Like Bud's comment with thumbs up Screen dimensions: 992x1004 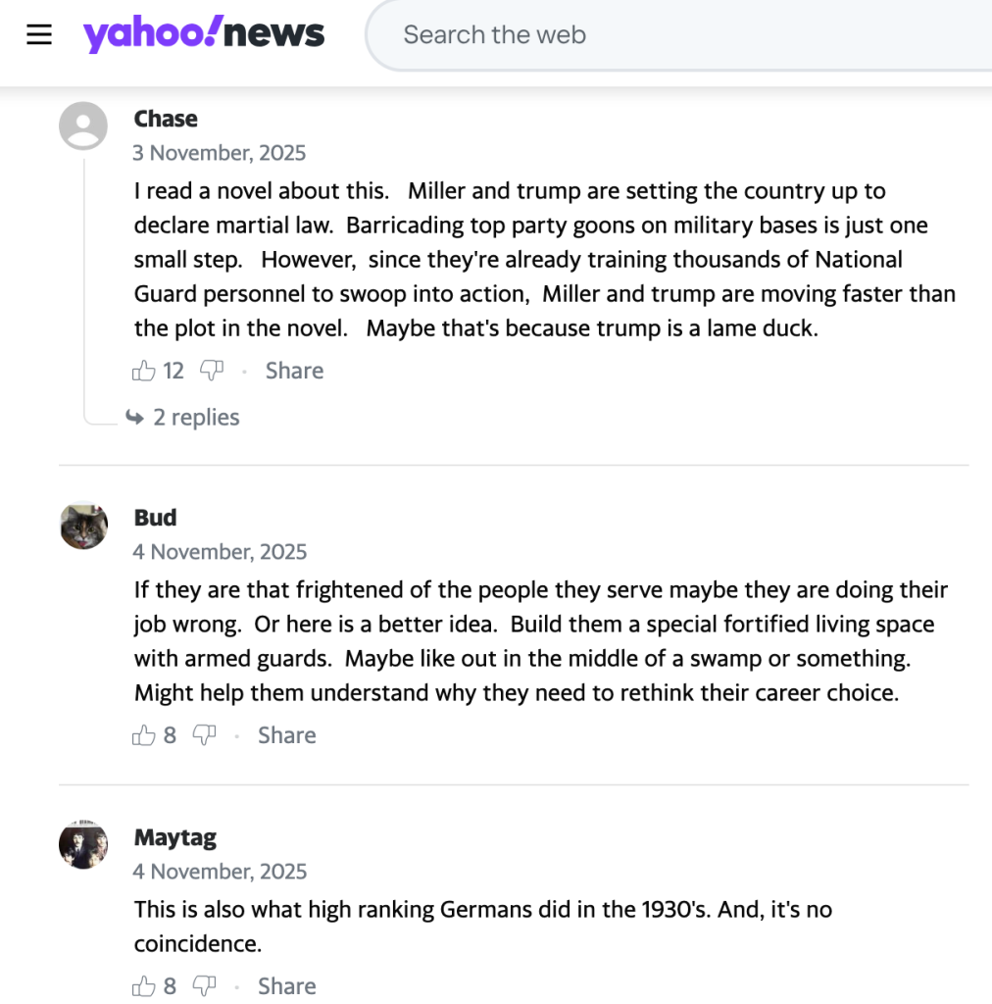click(144, 735)
